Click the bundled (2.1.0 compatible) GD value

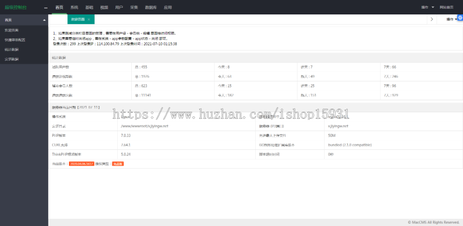tap(350, 145)
